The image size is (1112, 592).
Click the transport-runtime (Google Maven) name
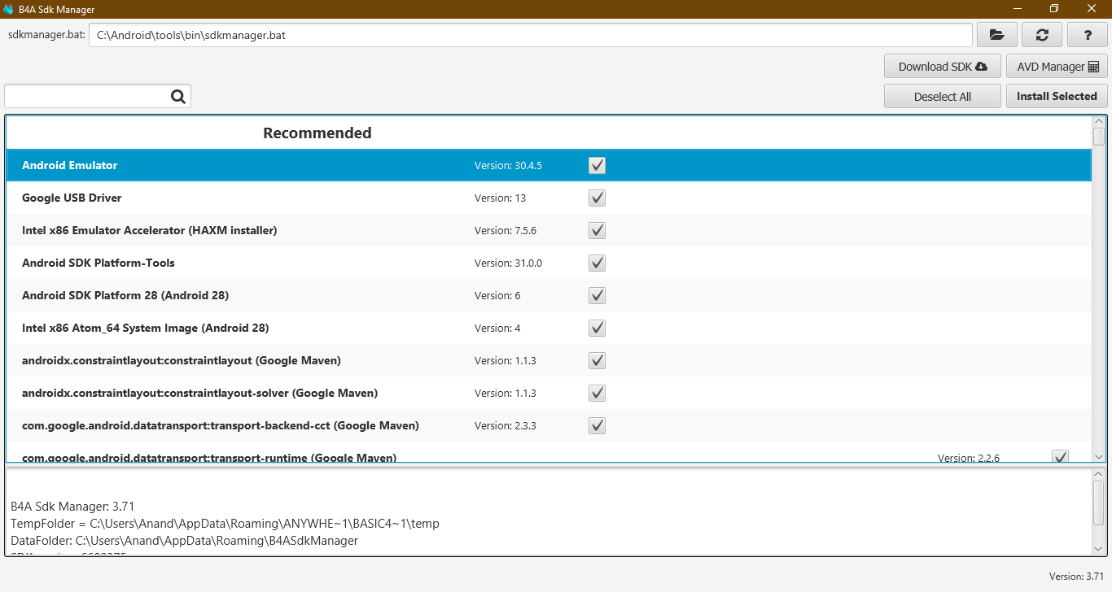pyautogui.click(x=209, y=458)
